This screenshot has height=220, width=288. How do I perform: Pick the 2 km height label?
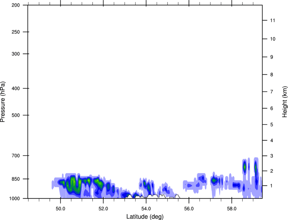click(x=272, y=171)
